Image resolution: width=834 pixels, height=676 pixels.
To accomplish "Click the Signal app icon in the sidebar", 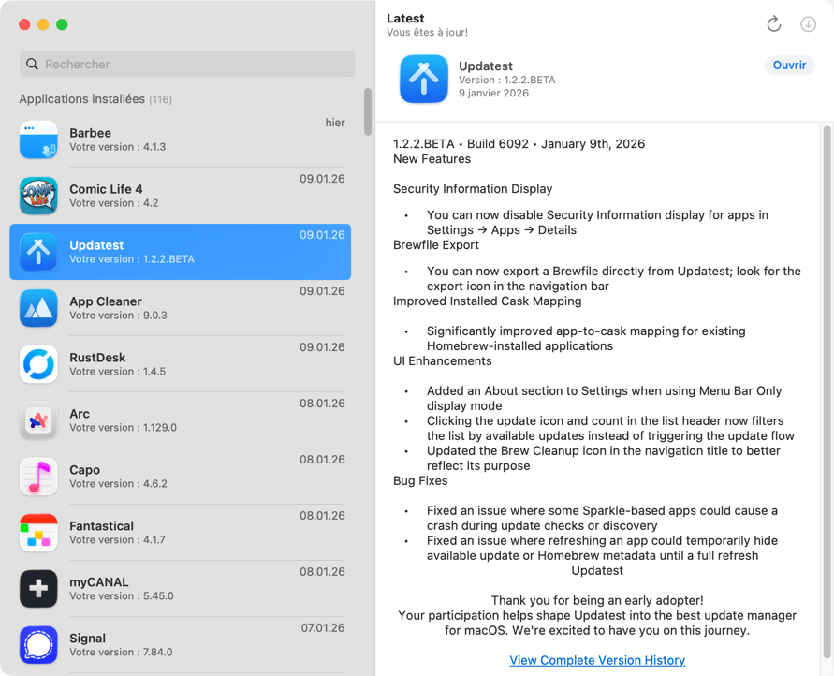I will tap(37, 645).
